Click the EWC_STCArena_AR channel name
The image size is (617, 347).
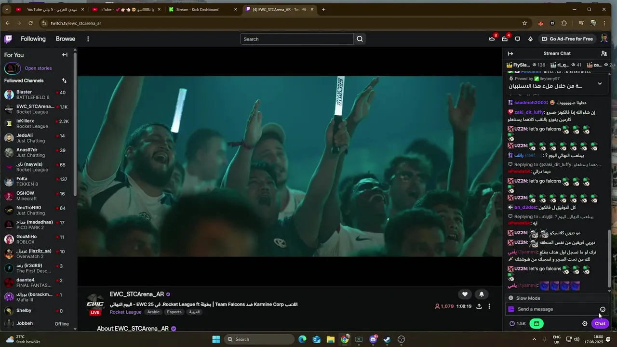pyautogui.click(x=137, y=294)
